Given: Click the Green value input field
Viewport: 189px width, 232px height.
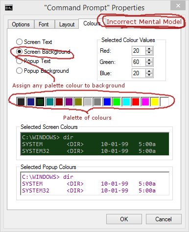Looking at the screenshot, I should click(x=139, y=62).
